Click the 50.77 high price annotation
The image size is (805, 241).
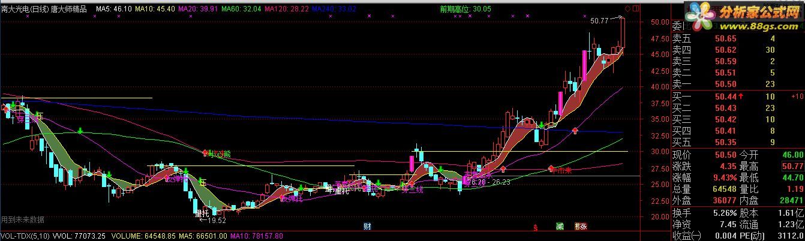[599, 20]
